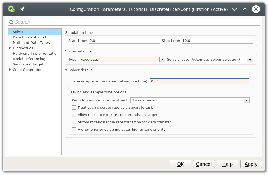Expand the Diagnostics tree item

10,48
